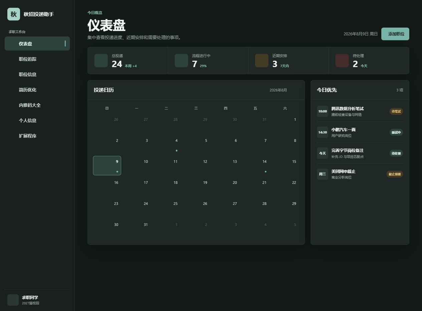Select August 19 in calendar
This screenshot has width=422, height=311.
click(196, 187)
